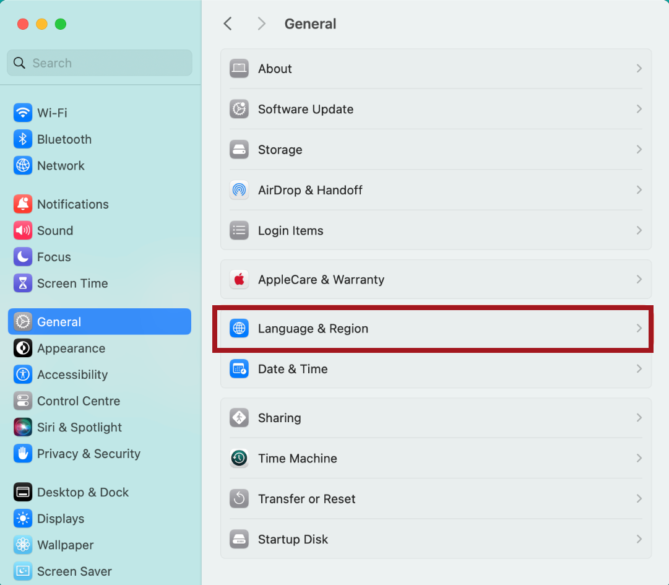Select the Bluetooth icon in the sidebar
669x585 pixels.
23,139
